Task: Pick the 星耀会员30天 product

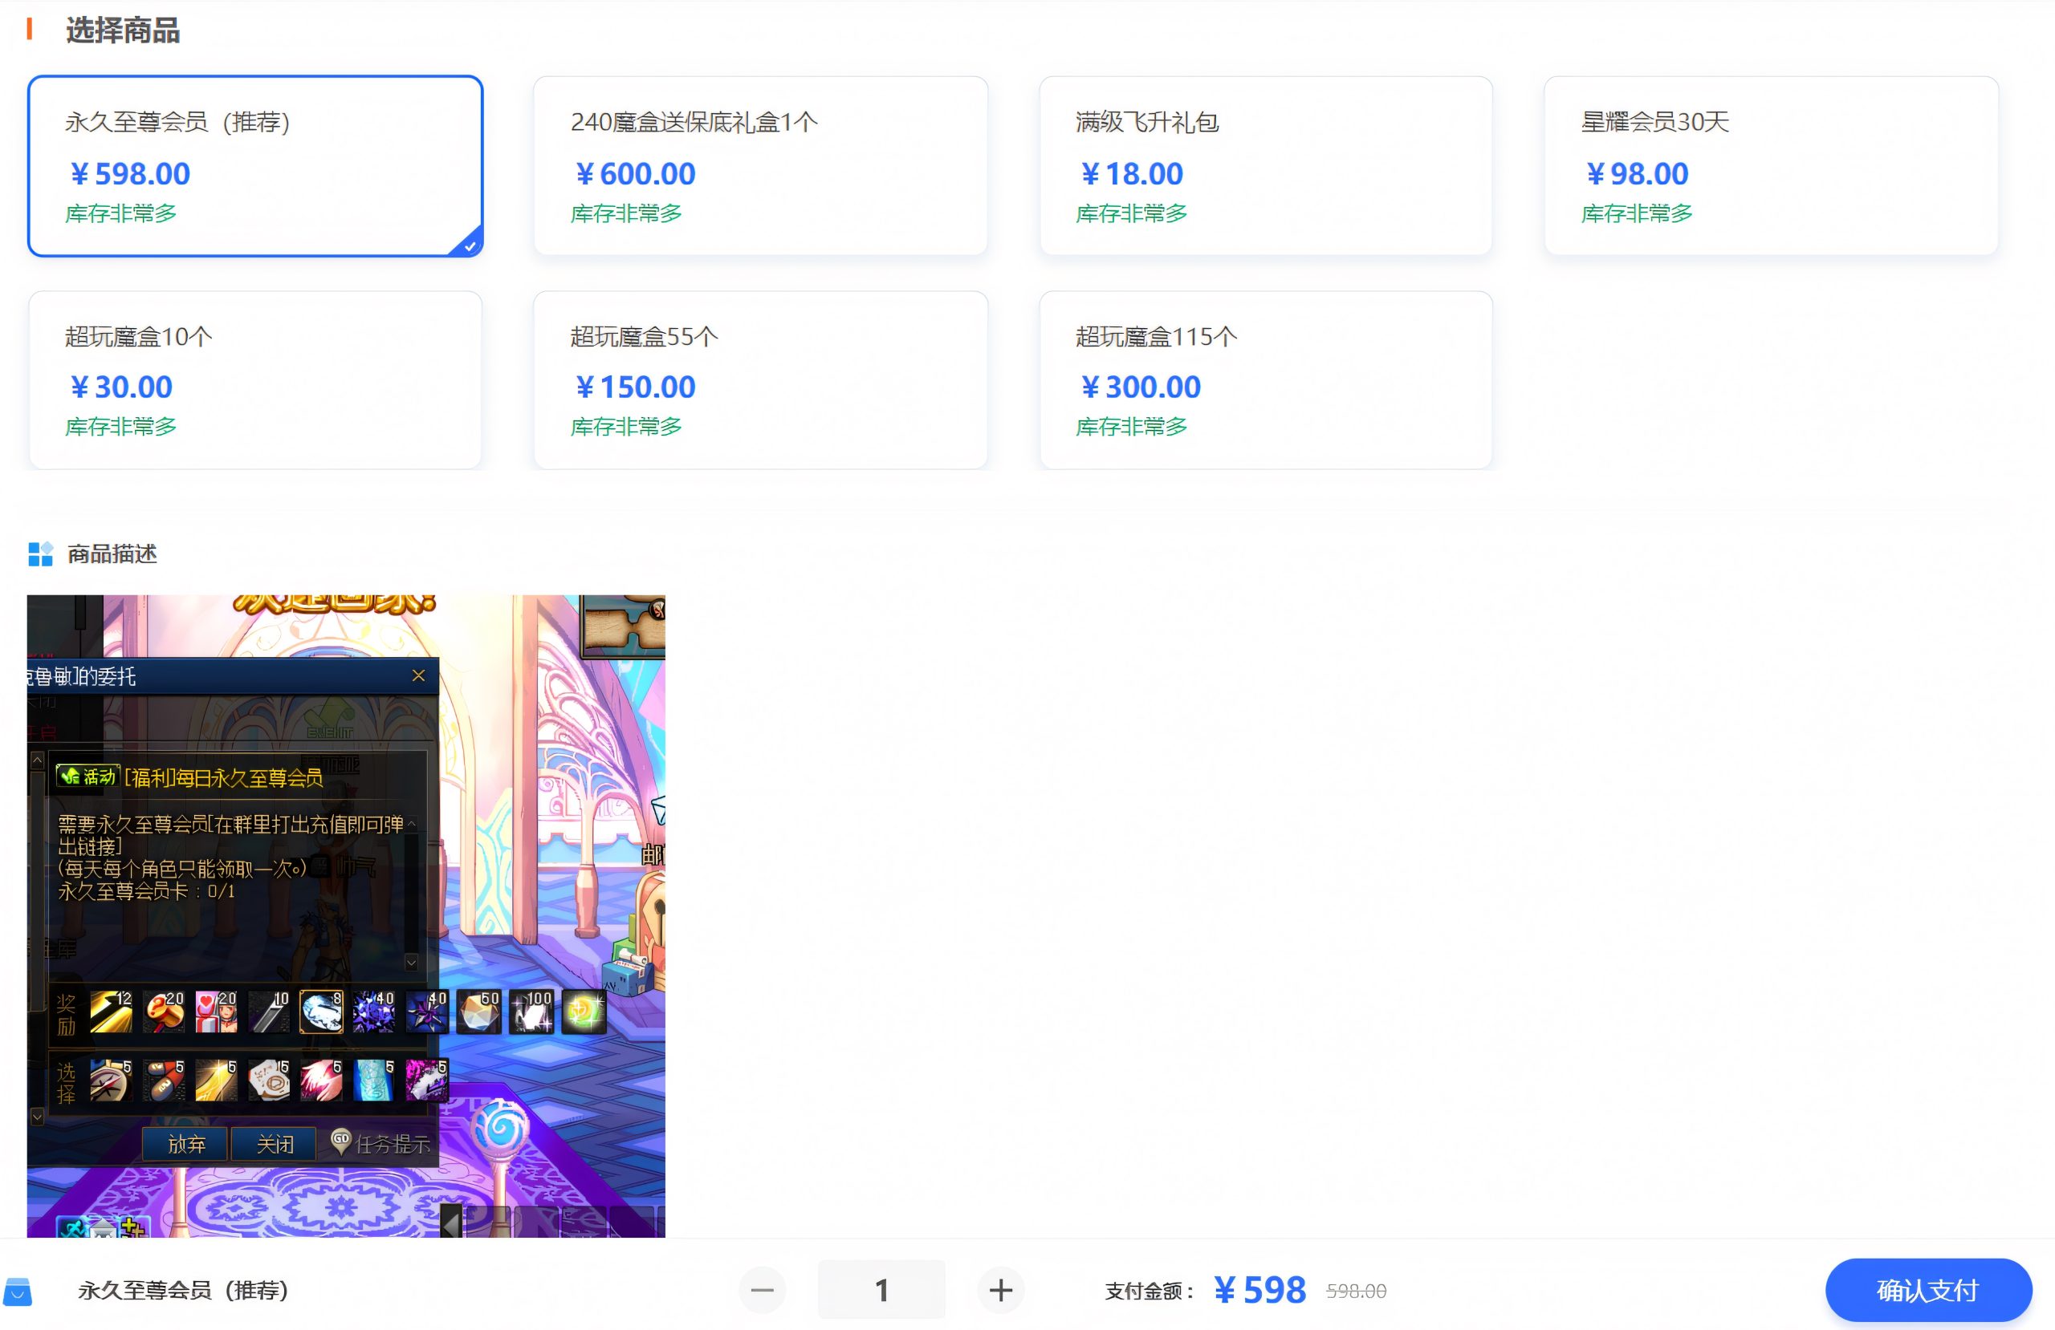Action: click(1769, 166)
